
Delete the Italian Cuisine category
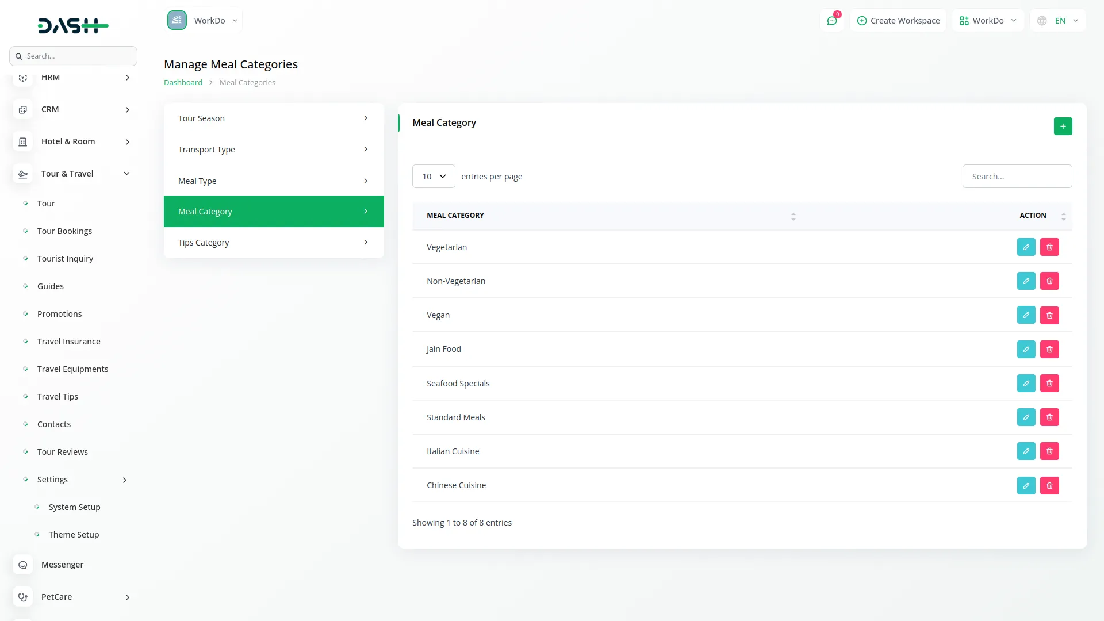tap(1049, 451)
